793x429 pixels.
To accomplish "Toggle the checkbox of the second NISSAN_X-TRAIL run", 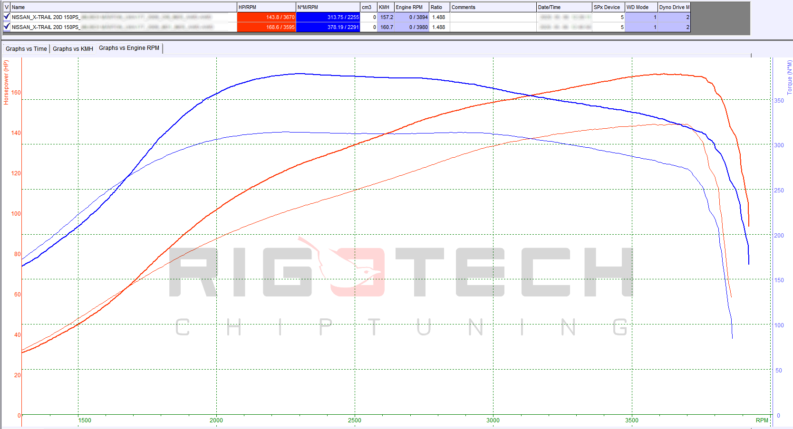I will [7, 27].
